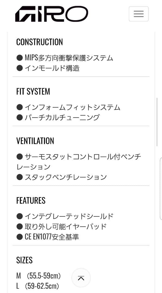162x293 pixels.
Task: Select the CONSTRUCTION section heading
Action: click(40, 42)
